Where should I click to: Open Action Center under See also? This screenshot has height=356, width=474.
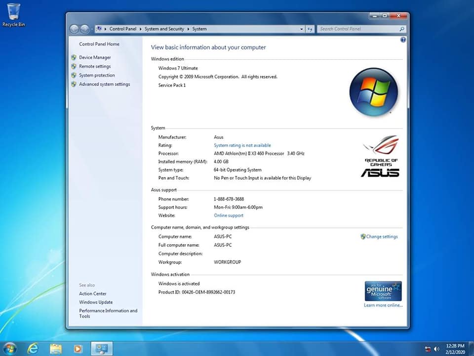(93, 293)
